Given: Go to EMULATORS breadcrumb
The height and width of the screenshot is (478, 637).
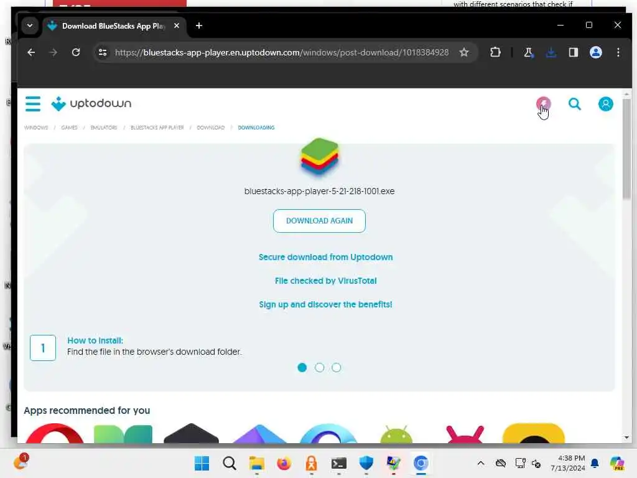Looking at the screenshot, I should tap(104, 128).
